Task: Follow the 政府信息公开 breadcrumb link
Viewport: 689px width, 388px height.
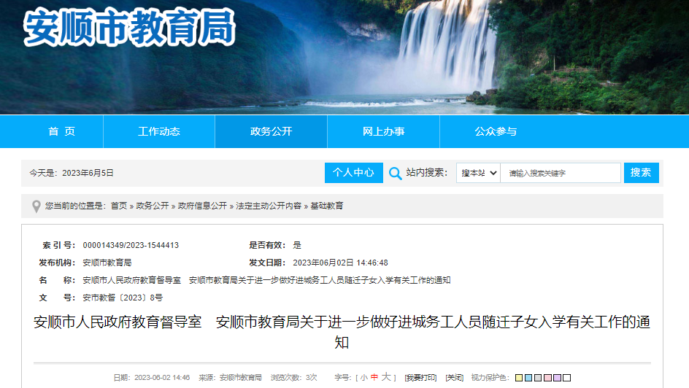Action: coord(202,206)
